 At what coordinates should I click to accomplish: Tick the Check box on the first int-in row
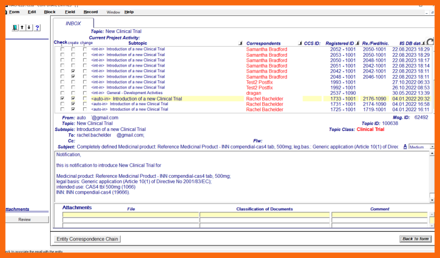[x=62, y=50]
